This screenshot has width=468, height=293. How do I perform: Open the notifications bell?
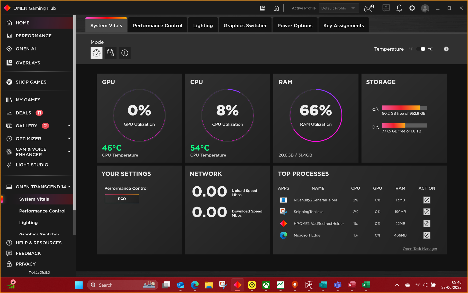coord(399,8)
